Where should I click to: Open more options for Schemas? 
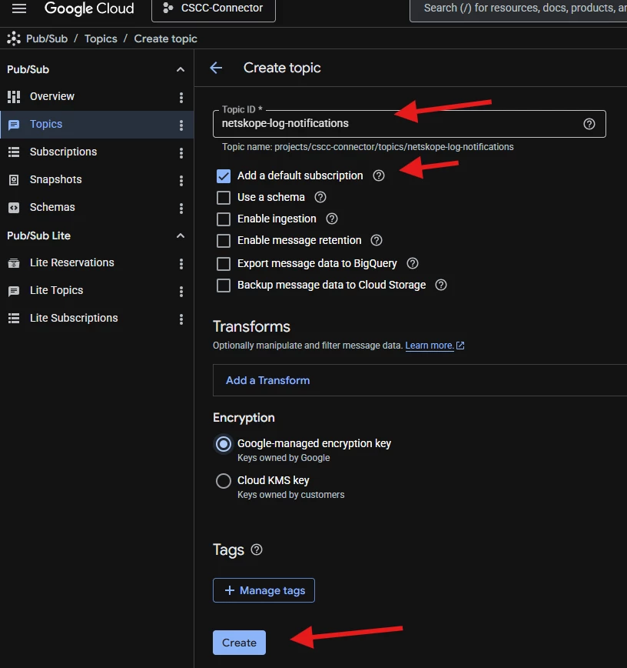pyautogui.click(x=181, y=209)
